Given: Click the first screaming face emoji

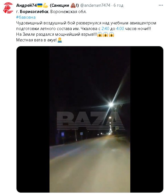Looking at the screenshot, I should 100,34.
